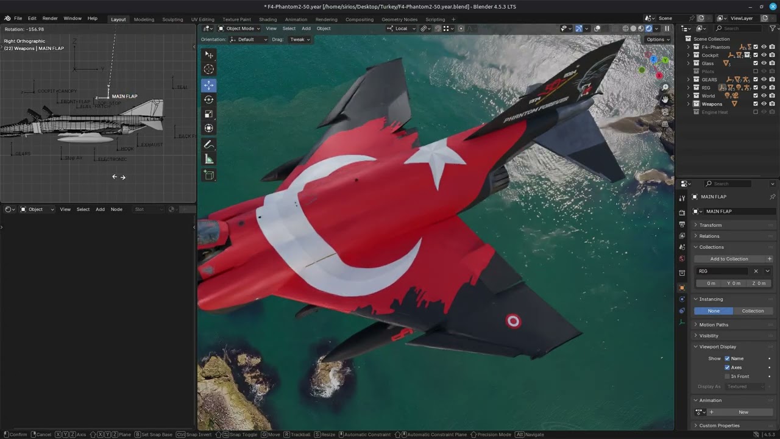
Task: Select the Move tool
Action: [x=209, y=85]
